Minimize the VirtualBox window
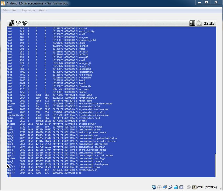223x191 pixels. pyautogui.click(x=199, y=2)
